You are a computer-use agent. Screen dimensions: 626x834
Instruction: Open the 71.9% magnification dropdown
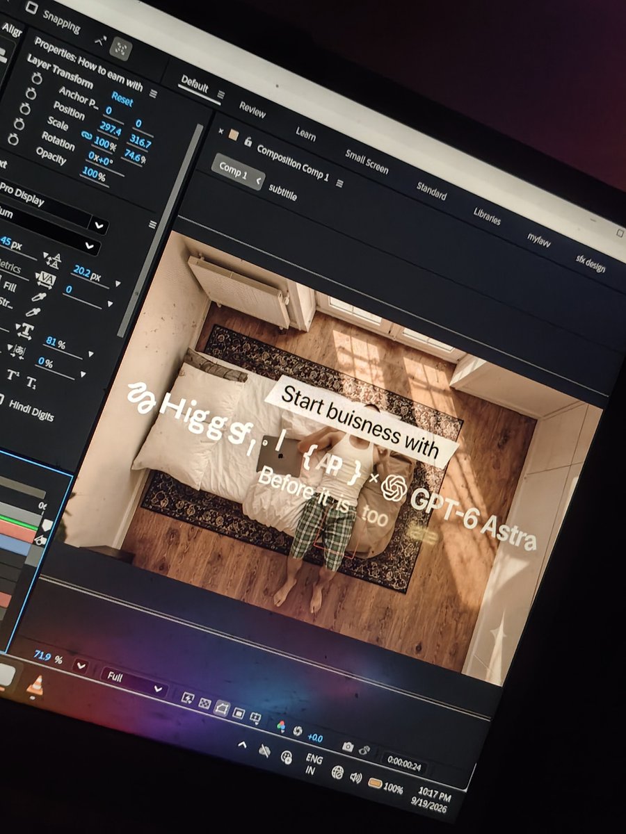(81, 667)
